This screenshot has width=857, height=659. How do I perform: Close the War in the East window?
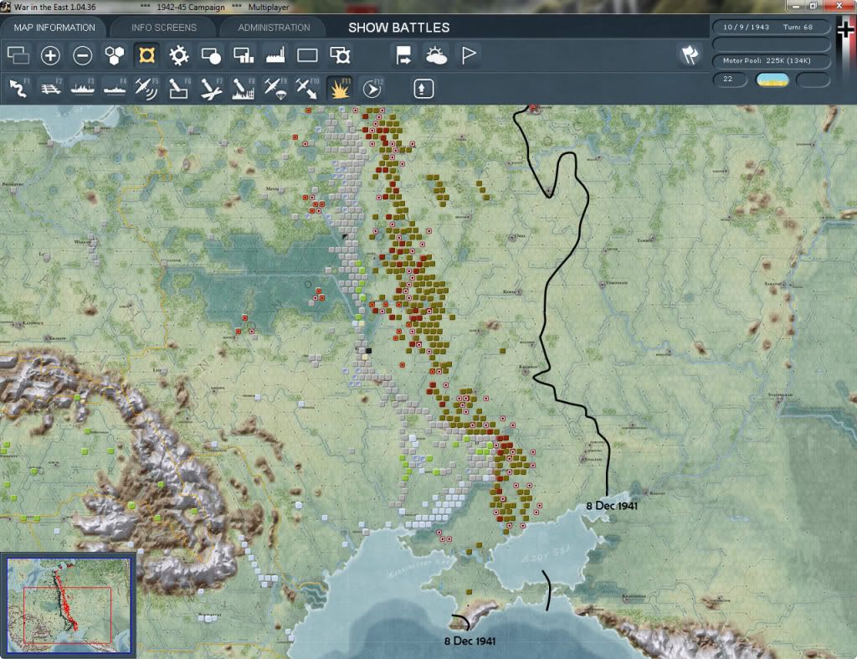(839, 6)
